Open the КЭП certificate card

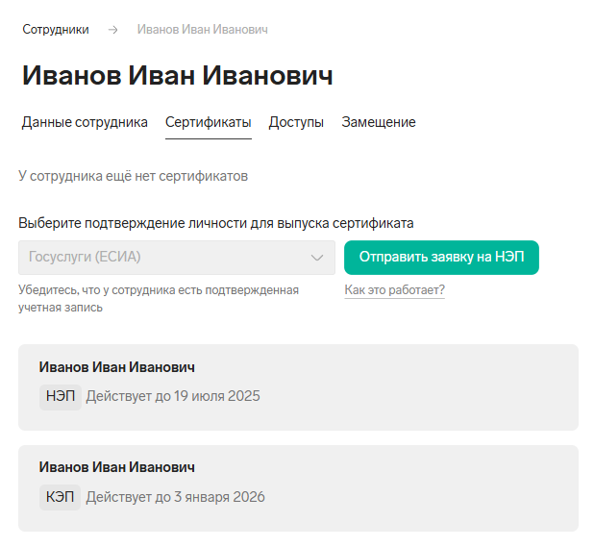click(x=298, y=488)
